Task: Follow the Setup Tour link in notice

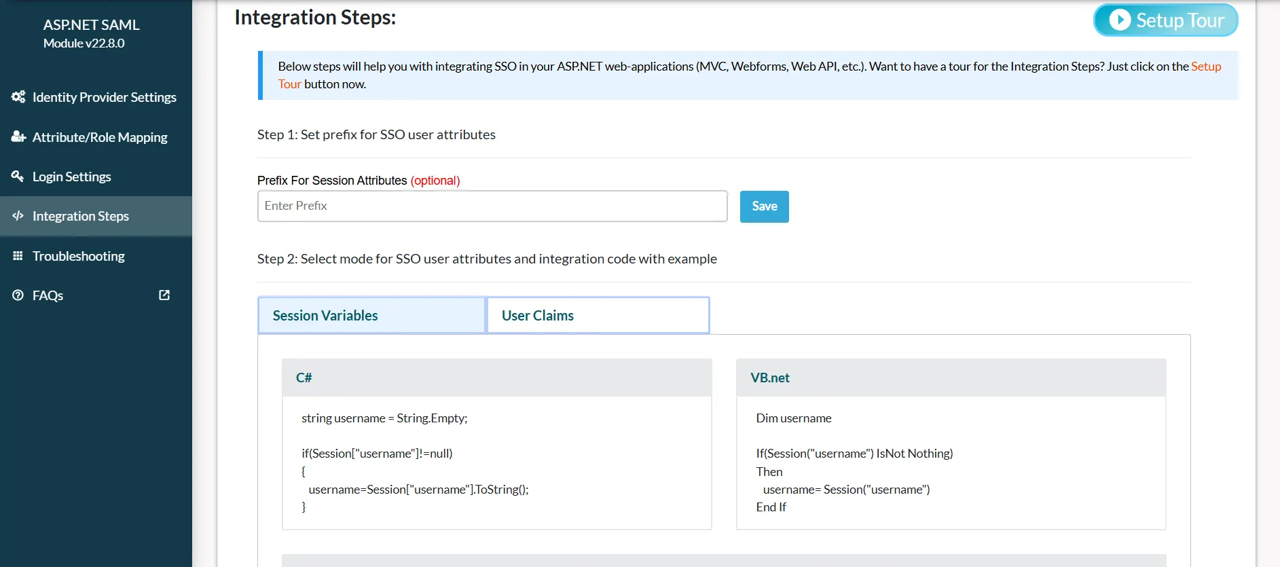Action: (1206, 67)
